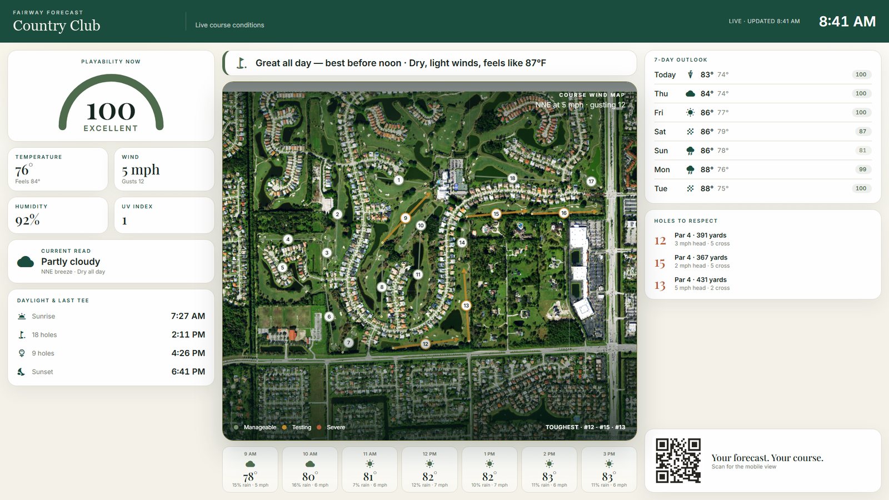Click the playability gauge showing 100
Viewport: 889px width, 500px height.
111,103
